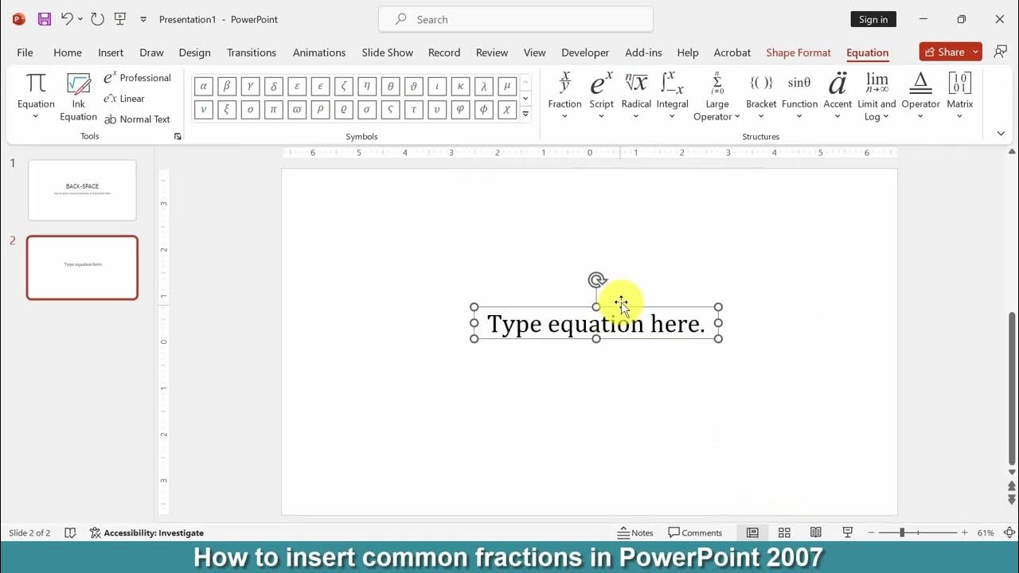Viewport: 1019px width, 573px height.
Task: Select slide 1 thumbnail
Action: [82, 190]
